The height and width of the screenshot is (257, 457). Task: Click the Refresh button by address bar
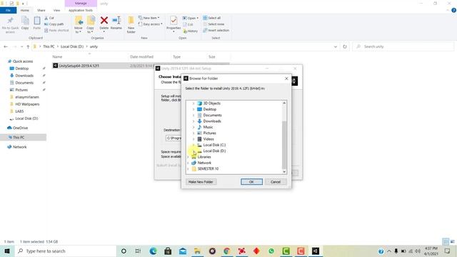point(345,46)
